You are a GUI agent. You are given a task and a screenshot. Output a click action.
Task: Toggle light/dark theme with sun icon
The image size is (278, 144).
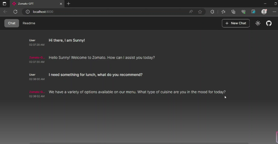click(258, 23)
